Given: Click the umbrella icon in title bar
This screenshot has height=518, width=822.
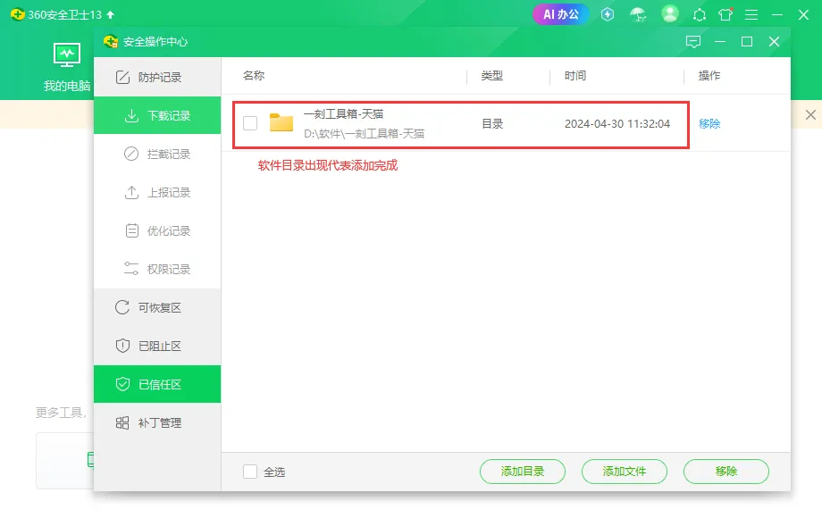Looking at the screenshot, I should (638, 14).
